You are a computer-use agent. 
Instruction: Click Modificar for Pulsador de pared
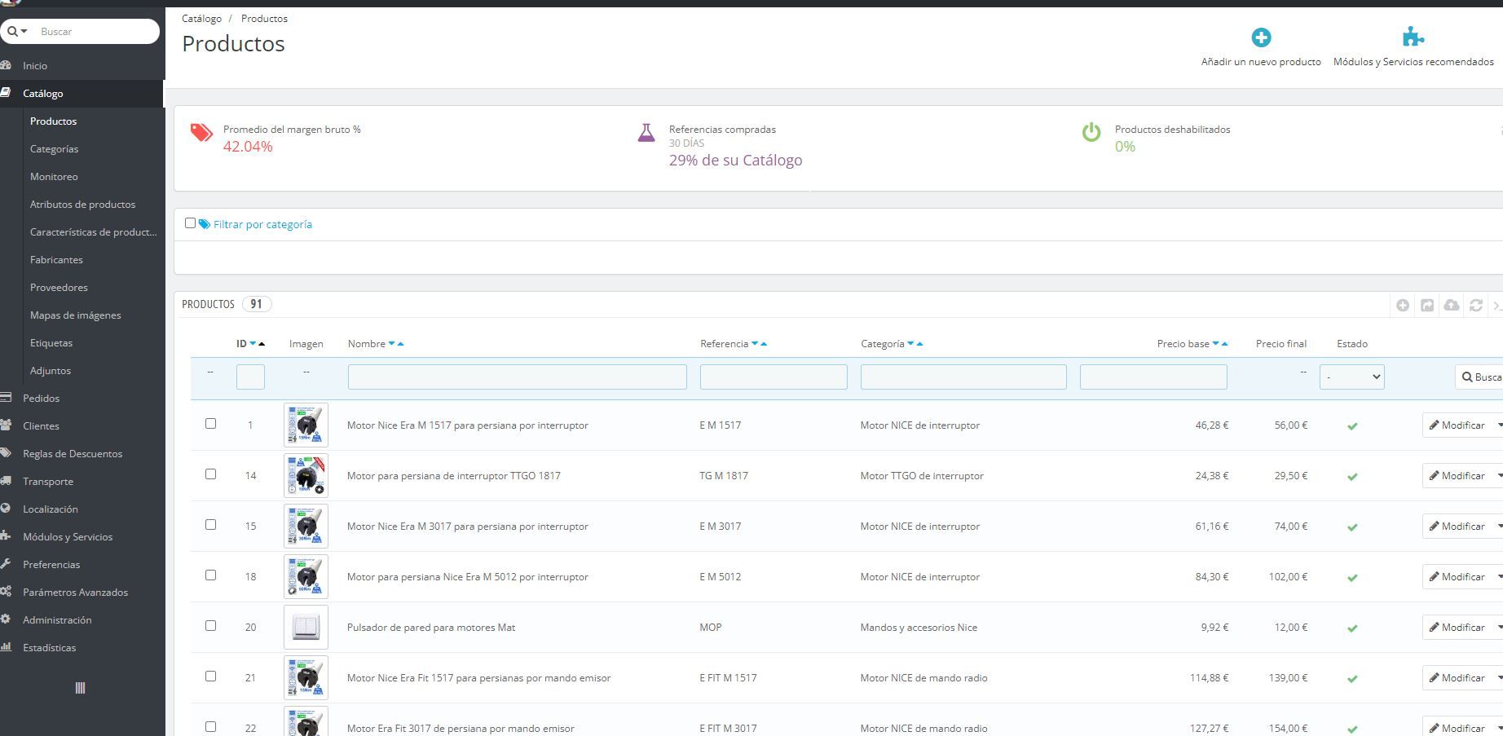pyautogui.click(x=1457, y=628)
